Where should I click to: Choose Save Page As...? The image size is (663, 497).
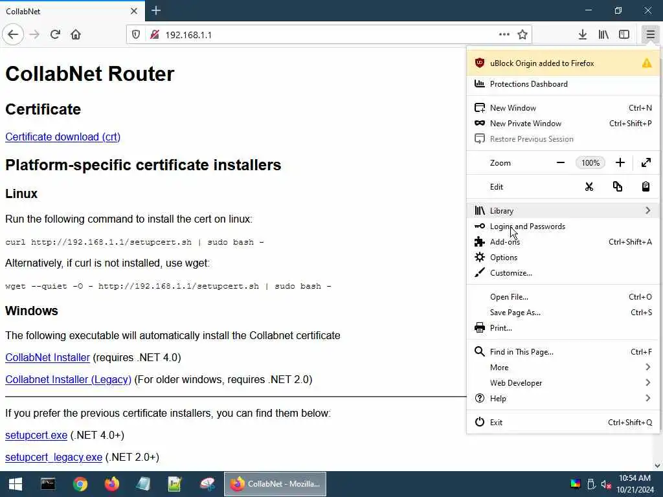563,313
